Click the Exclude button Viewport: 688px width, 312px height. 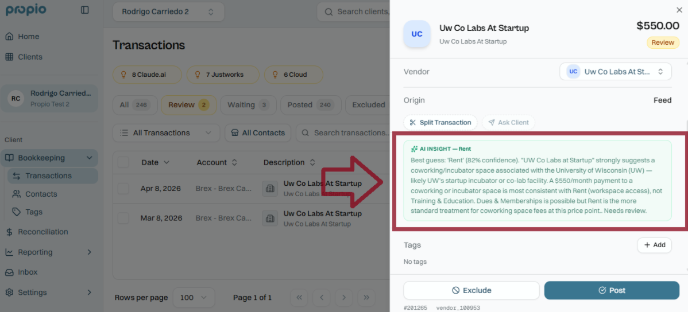pyautogui.click(x=471, y=290)
